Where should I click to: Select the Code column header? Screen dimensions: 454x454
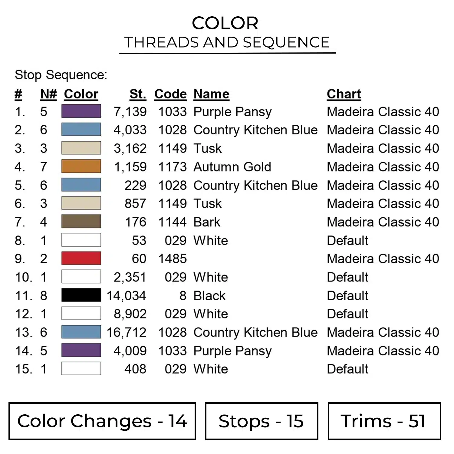[170, 94]
